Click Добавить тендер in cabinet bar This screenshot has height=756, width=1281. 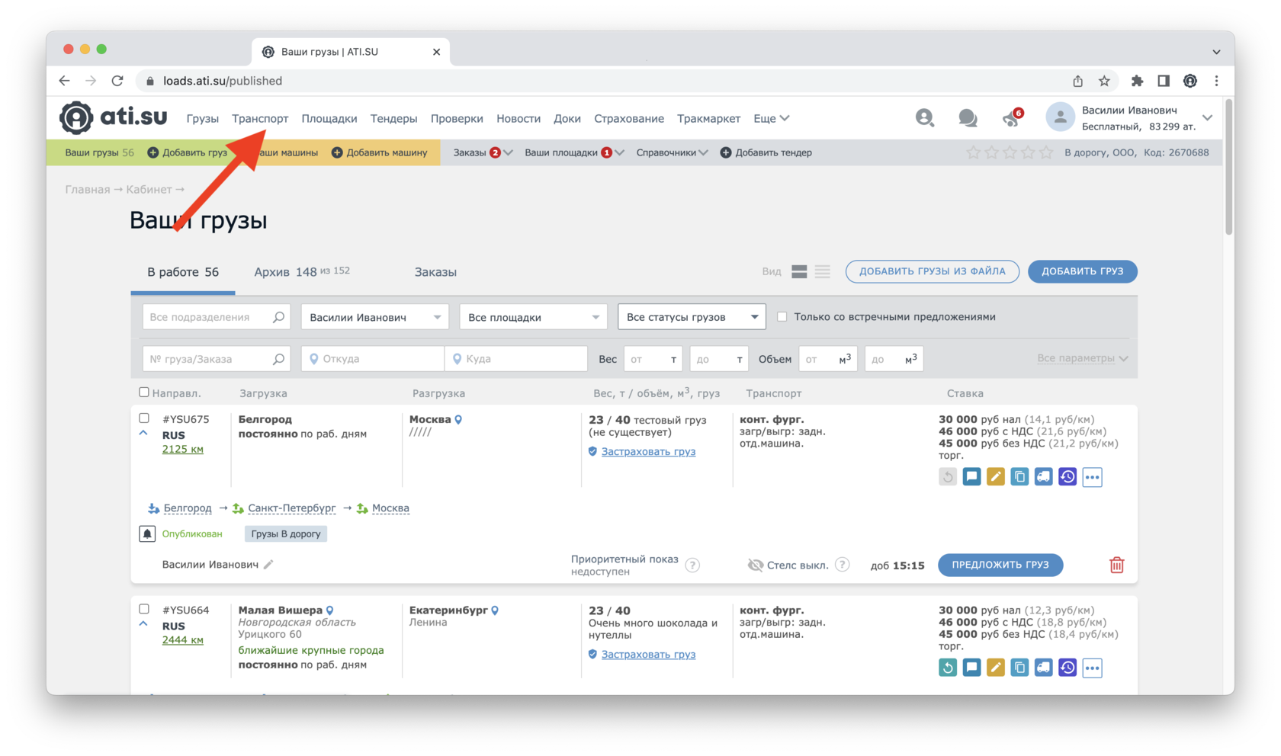pos(766,152)
